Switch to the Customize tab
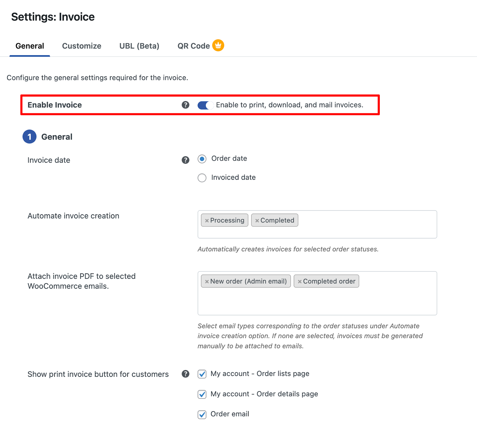Screen dimensions: 477x432 (81, 46)
